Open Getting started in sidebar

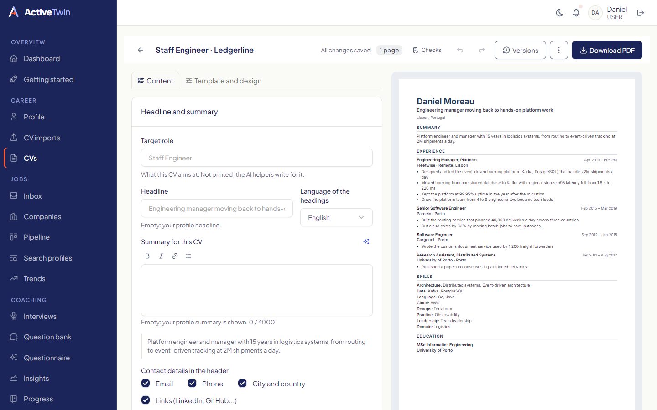(x=58, y=79)
